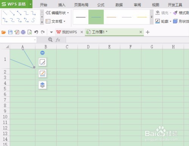Close the 工作簿1 tab
Viewport: 189px width, 146px height.
141,32
